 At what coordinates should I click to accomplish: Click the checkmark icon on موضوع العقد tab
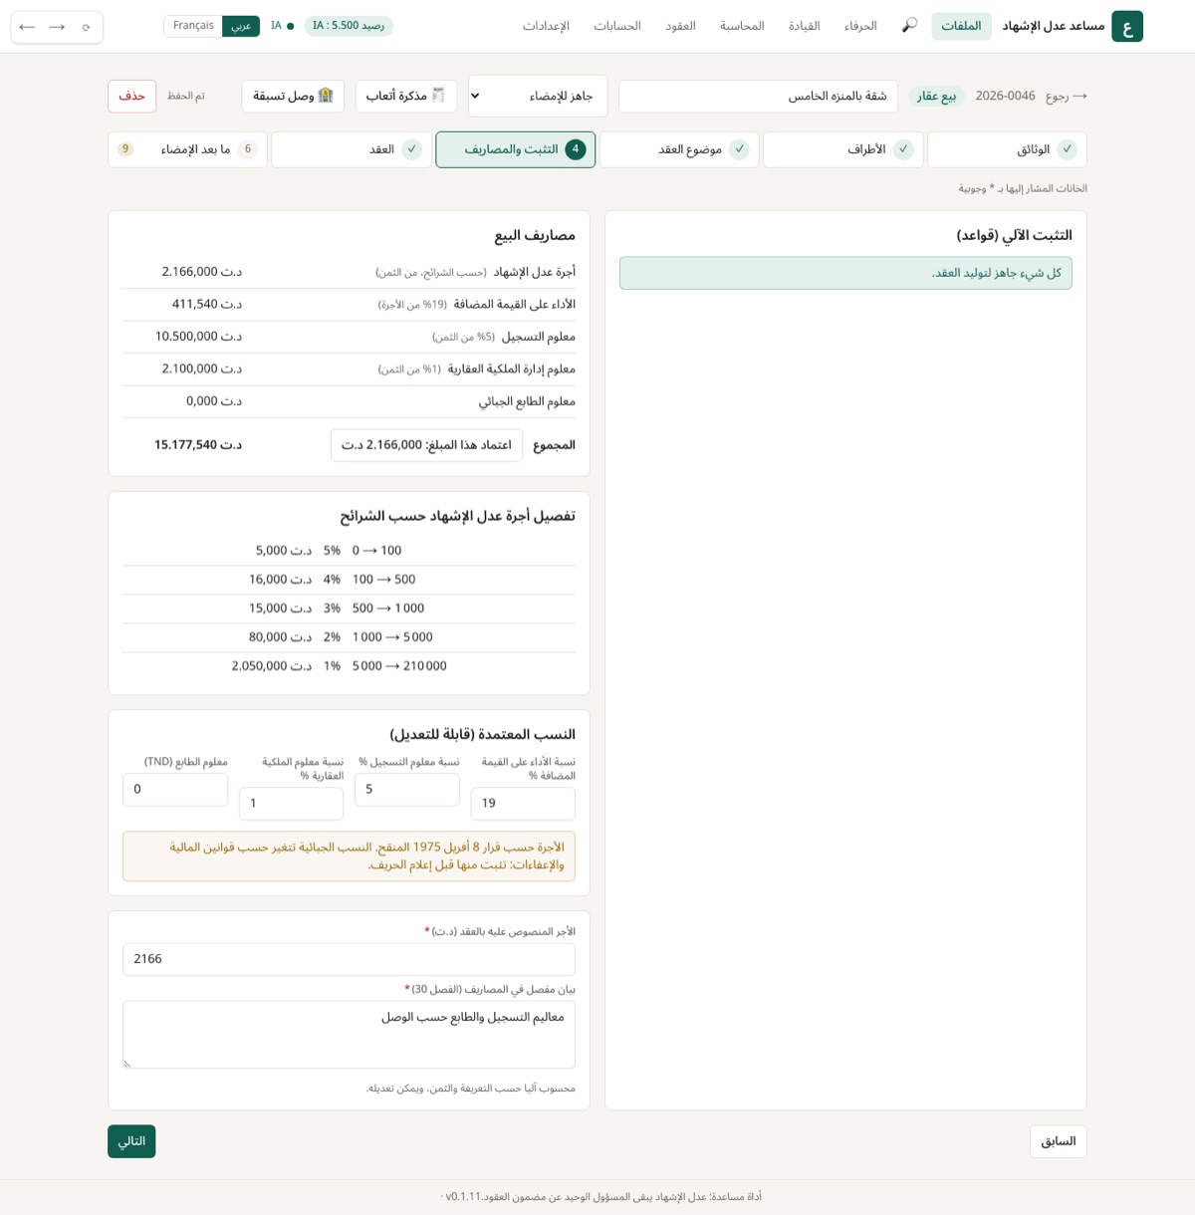(x=739, y=149)
